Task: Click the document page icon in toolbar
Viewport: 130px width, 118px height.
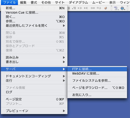Action: [116, 8]
